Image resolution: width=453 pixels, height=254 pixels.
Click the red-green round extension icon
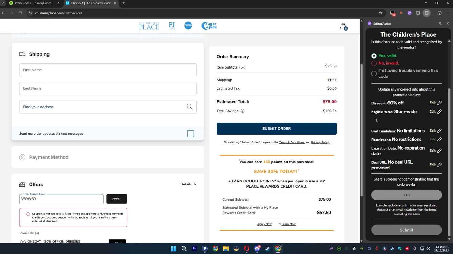401,13
